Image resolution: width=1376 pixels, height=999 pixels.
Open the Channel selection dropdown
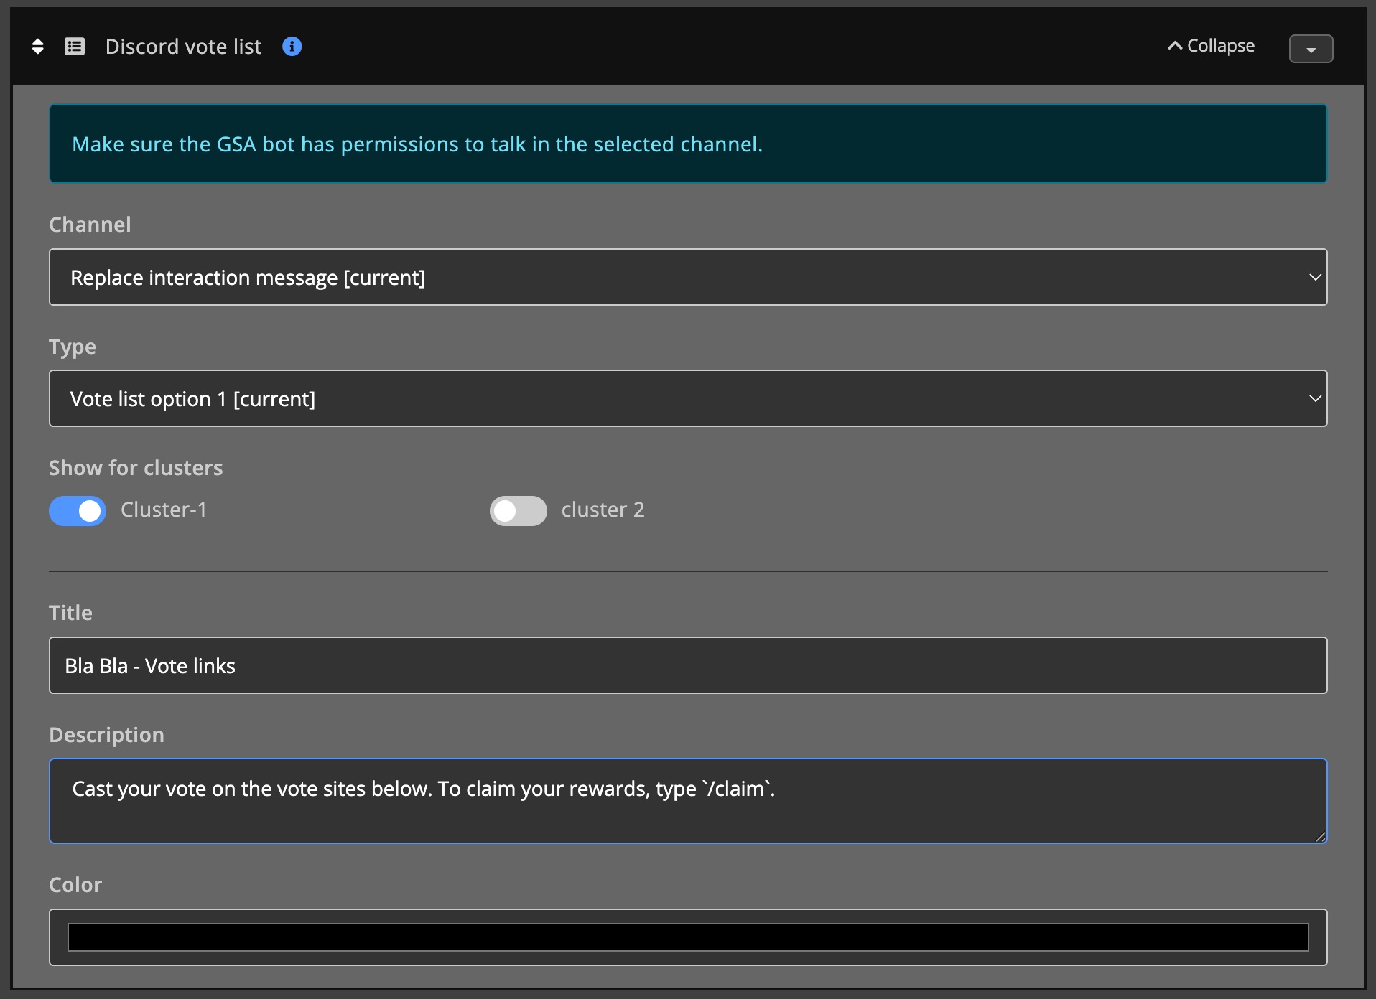click(688, 277)
